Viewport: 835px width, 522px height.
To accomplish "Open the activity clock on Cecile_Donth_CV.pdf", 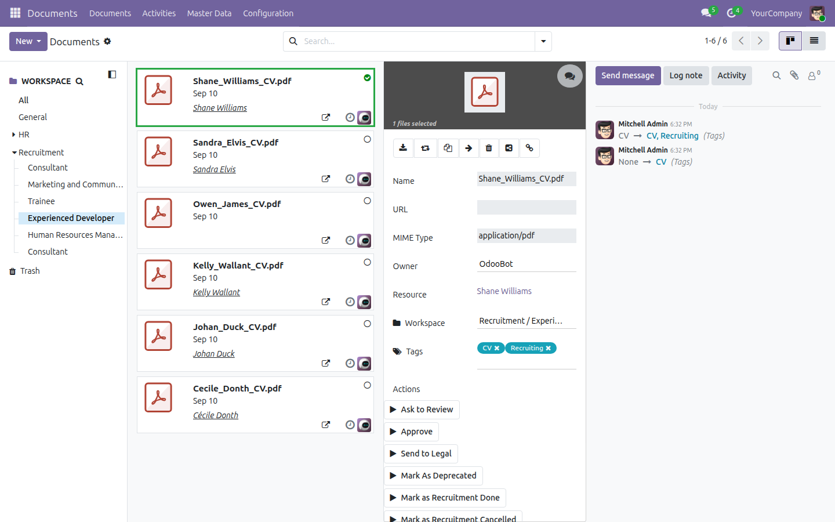I will tap(350, 425).
